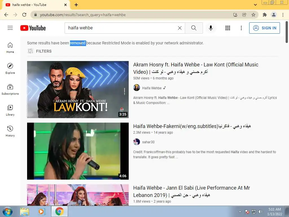Open the Chrome three-dot menu
289x217 pixels.
click(x=283, y=15)
